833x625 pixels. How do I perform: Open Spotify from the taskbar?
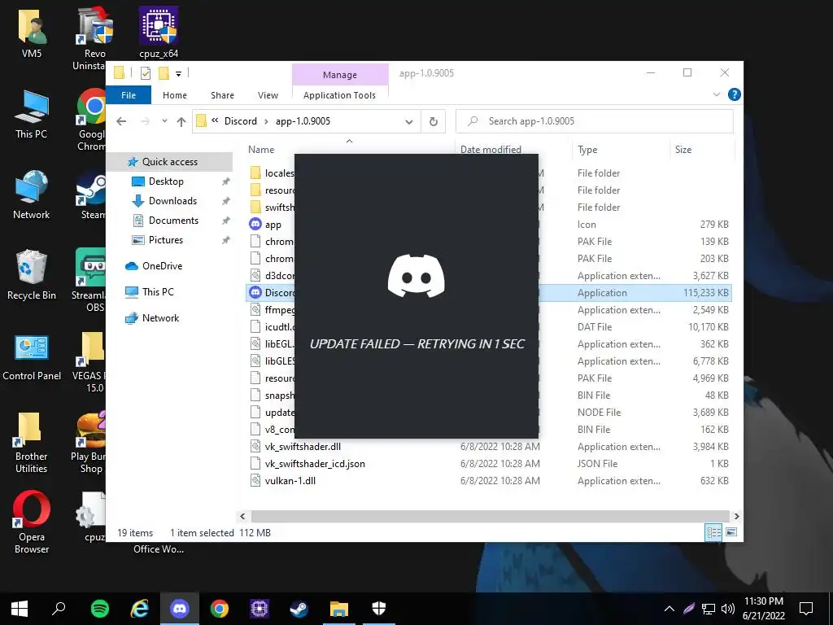coord(99,609)
